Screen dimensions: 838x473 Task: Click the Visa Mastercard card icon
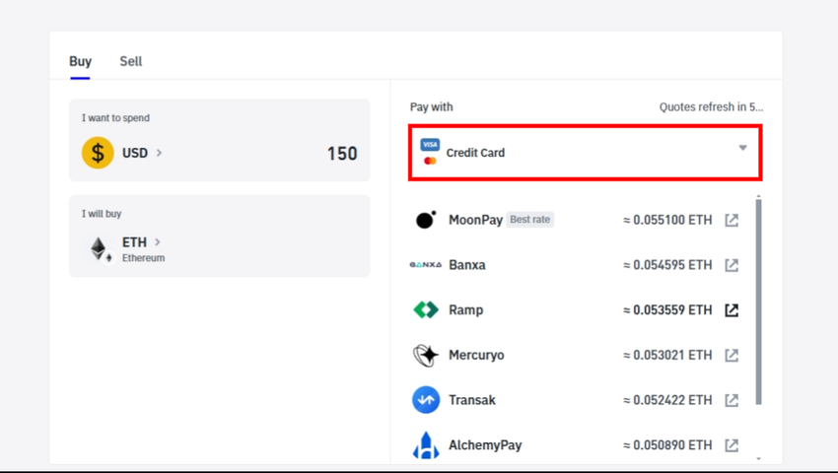(430, 153)
